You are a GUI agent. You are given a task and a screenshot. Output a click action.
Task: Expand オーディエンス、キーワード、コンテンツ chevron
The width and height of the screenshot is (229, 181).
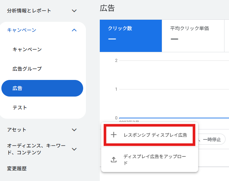point(74,149)
